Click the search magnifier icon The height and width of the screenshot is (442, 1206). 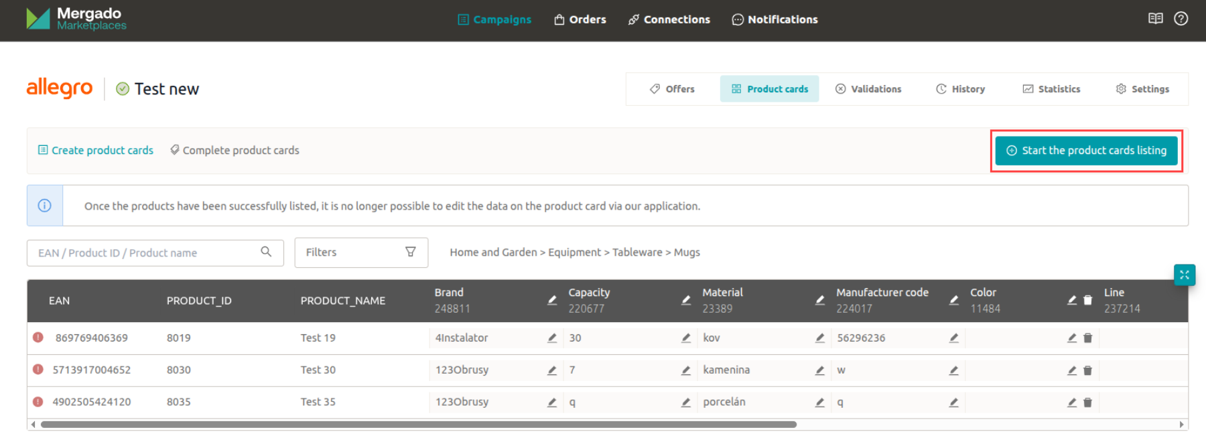266,252
